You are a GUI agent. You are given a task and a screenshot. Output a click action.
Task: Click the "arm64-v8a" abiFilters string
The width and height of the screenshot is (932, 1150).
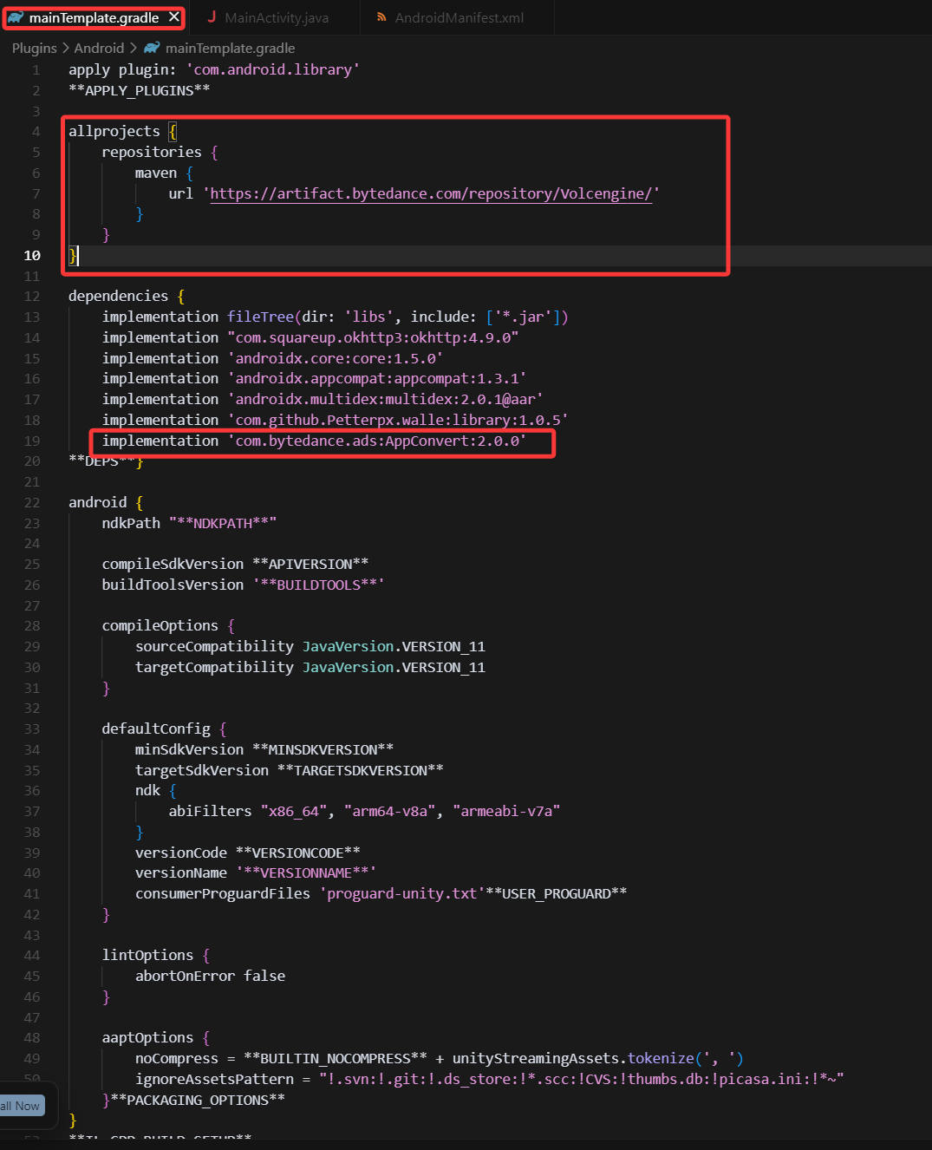coord(390,811)
